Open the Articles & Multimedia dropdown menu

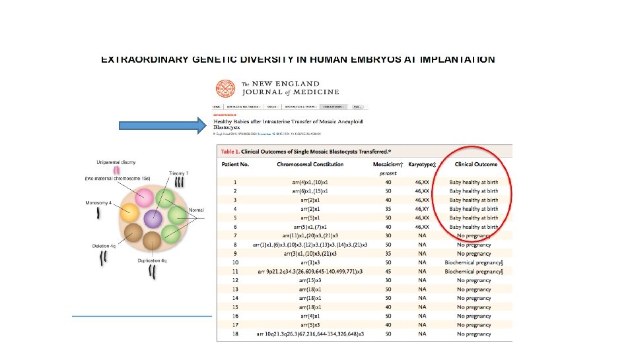point(244,107)
